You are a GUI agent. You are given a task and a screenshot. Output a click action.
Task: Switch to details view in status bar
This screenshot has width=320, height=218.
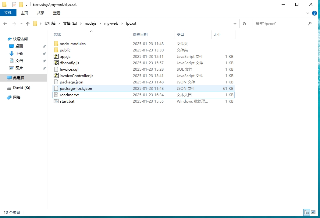coord(307,212)
